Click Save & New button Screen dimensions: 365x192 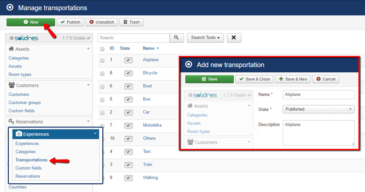[293, 79]
